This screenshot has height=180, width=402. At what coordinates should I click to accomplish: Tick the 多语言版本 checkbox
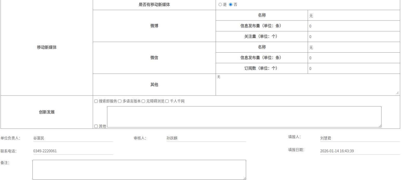point(120,101)
